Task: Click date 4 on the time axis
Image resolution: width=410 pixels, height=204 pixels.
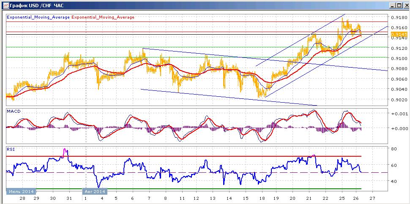Action: [102, 199]
